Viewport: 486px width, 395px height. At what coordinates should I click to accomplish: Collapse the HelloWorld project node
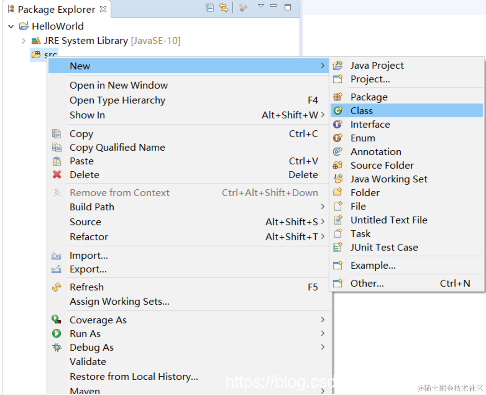click(x=11, y=26)
